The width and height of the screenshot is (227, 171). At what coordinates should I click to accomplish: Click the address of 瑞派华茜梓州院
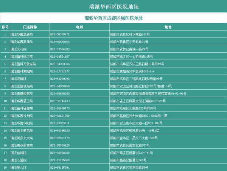click(x=138, y=116)
